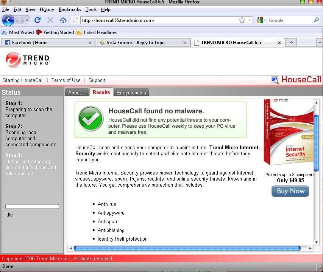Viewport: 323px width, 272px height.
Task: Switch to the Encyclopedia tab
Action: (131, 93)
